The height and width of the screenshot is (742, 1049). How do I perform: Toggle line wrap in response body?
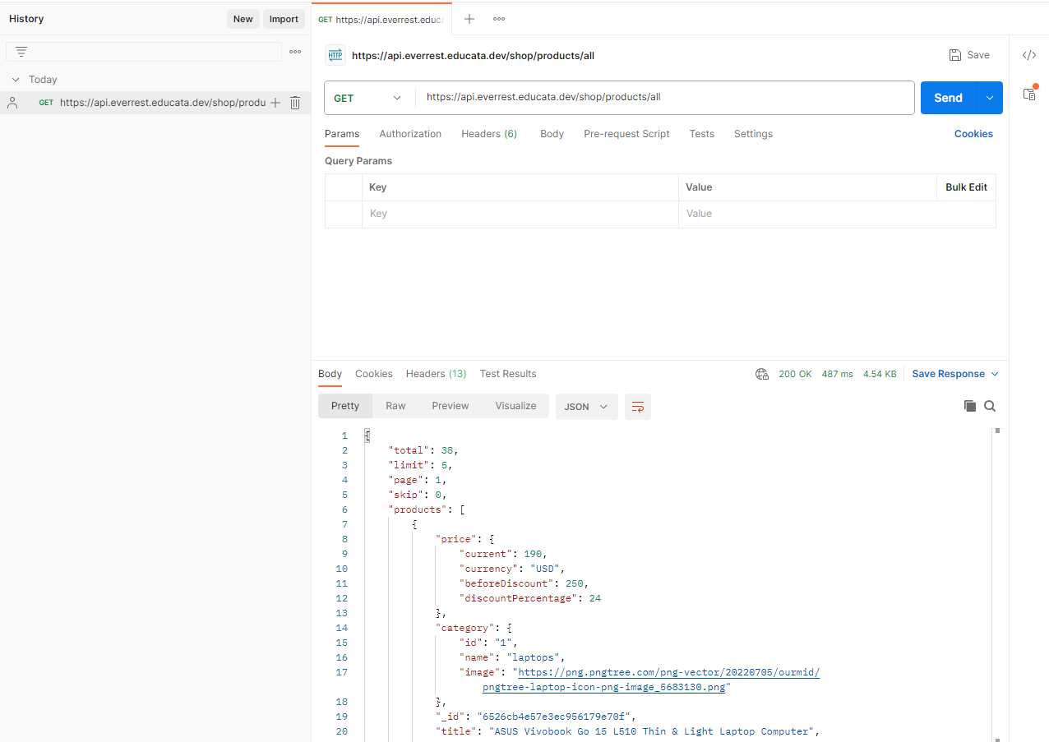[x=638, y=407]
